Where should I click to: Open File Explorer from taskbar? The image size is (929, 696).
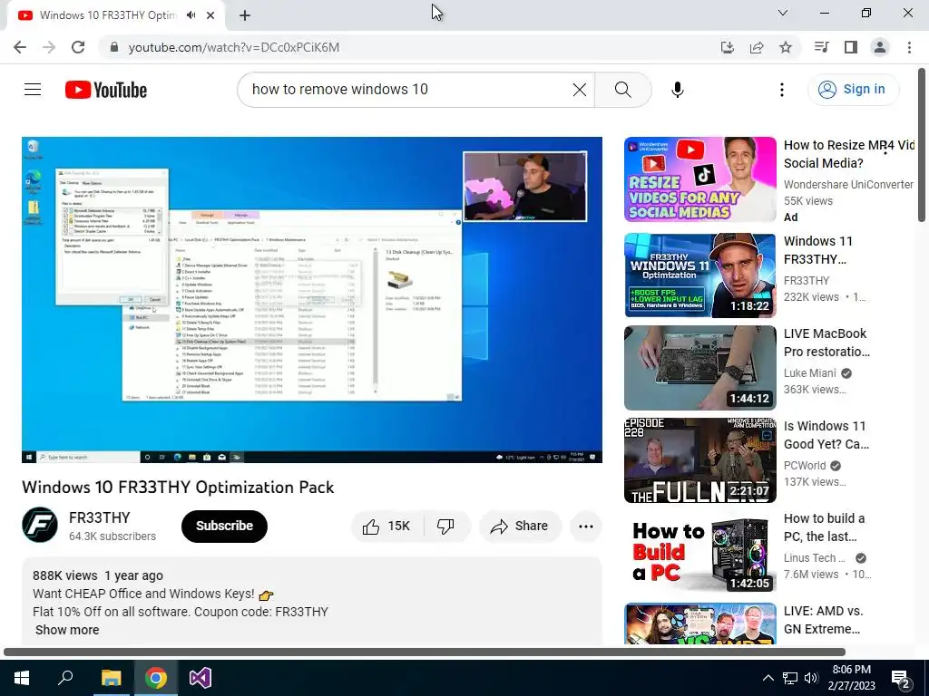pyautogui.click(x=111, y=678)
